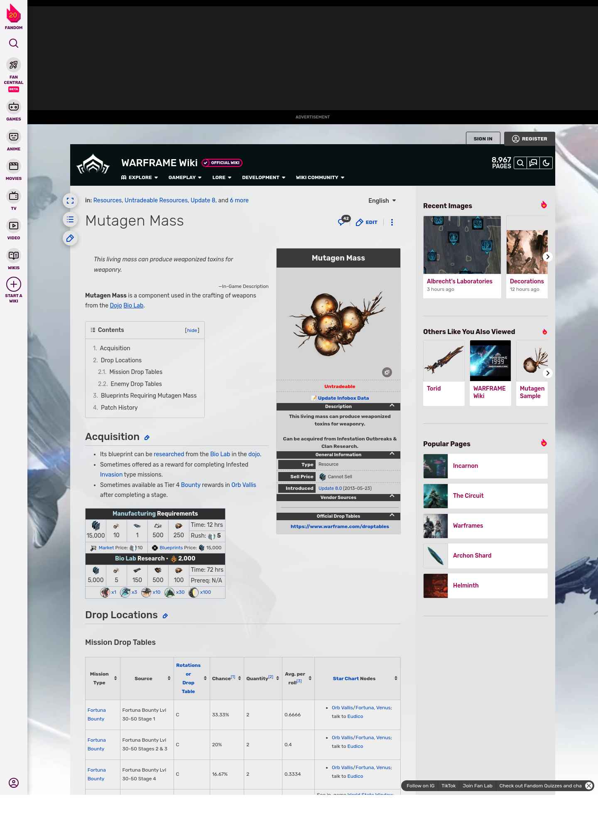Open the floating table of contents icon
The image size is (598, 831).
tap(70, 219)
